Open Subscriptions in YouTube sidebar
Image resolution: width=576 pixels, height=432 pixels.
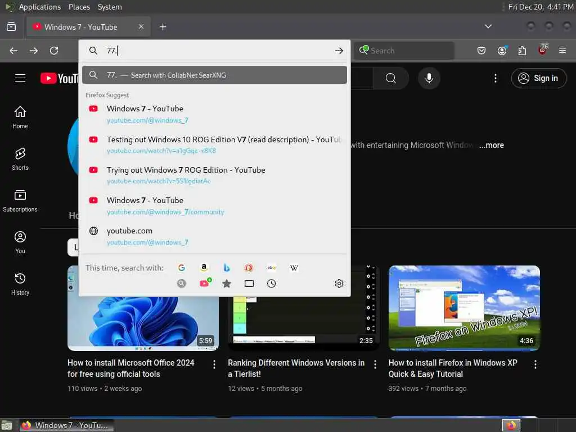20,201
